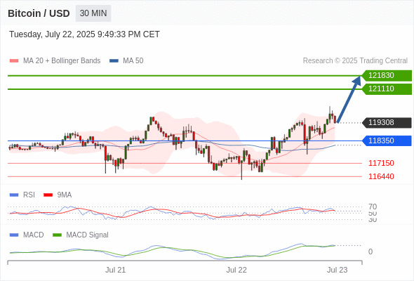This screenshot has width=414, height=281.
Task: Click the 30 MIN timeframe badge
Action: click(93, 13)
